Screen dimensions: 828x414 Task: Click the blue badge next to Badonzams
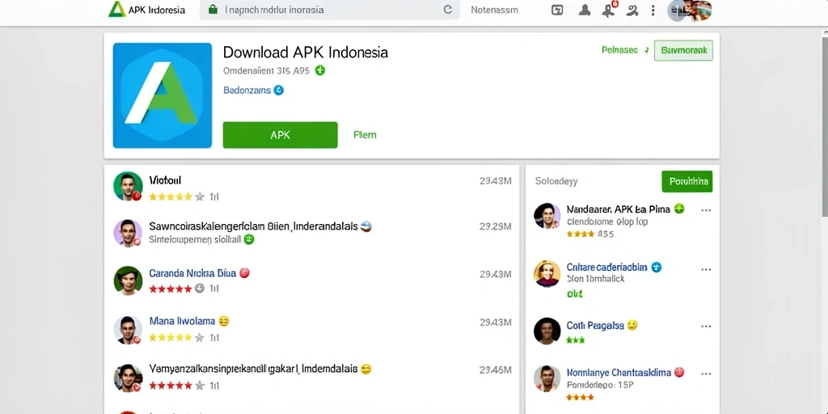click(x=279, y=91)
